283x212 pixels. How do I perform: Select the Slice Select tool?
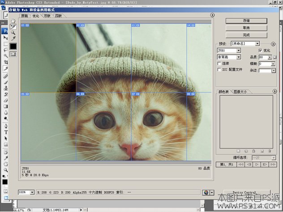pos(13,26)
